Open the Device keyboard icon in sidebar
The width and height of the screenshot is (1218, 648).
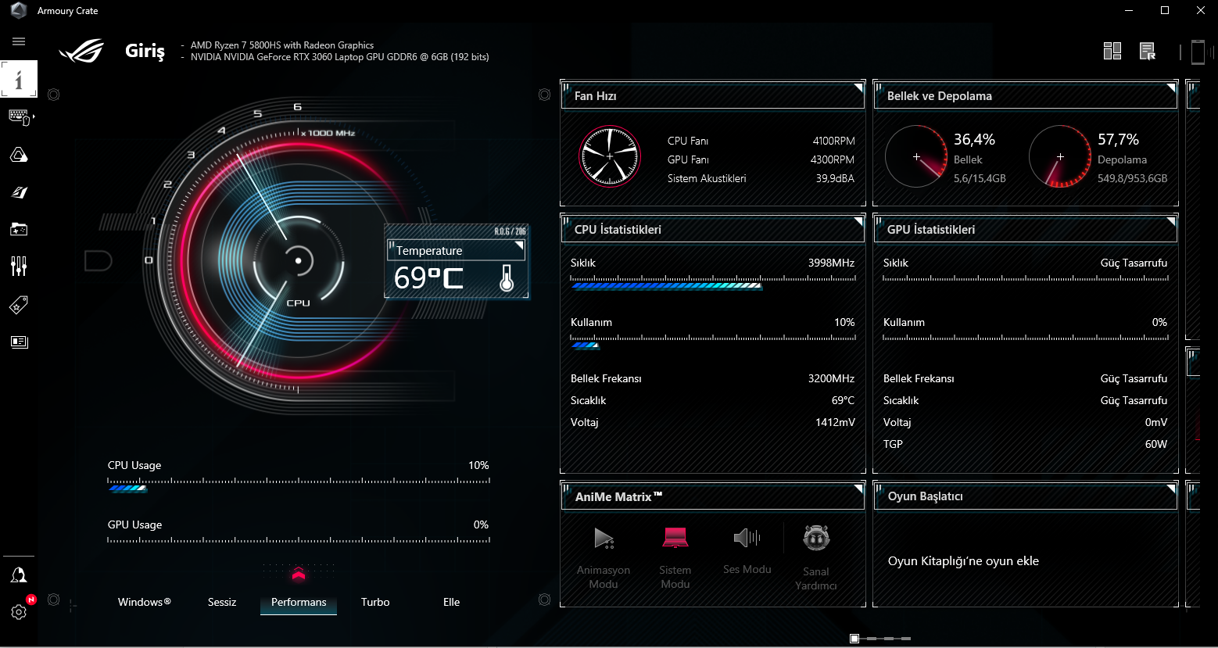click(x=19, y=117)
